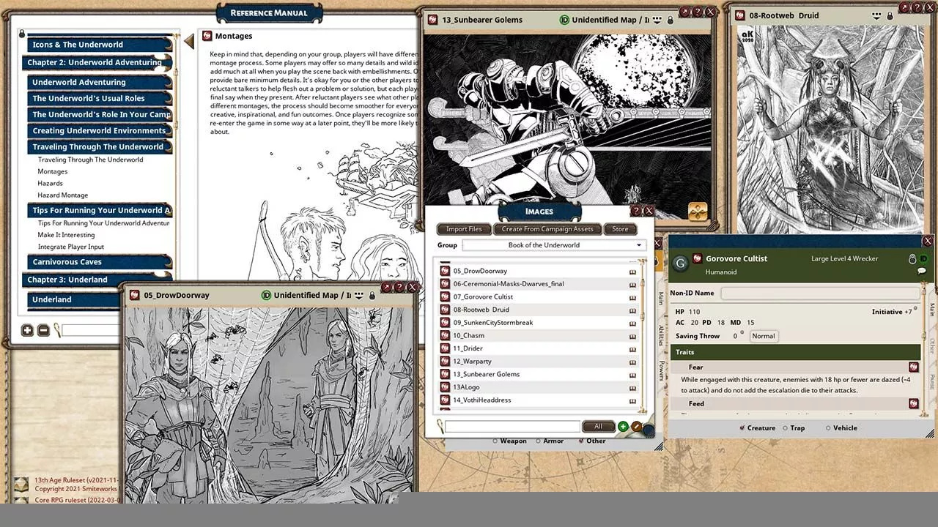Open the Group dropdown in the Images window
The height and width of the screenshot is (527, 938).
(553, 245)
